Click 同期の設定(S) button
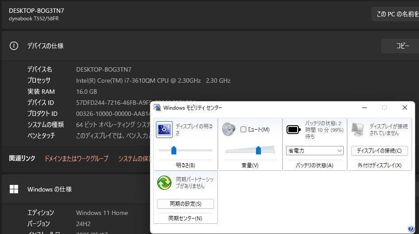Screen dimensions: 419x234 coord(186,204)
